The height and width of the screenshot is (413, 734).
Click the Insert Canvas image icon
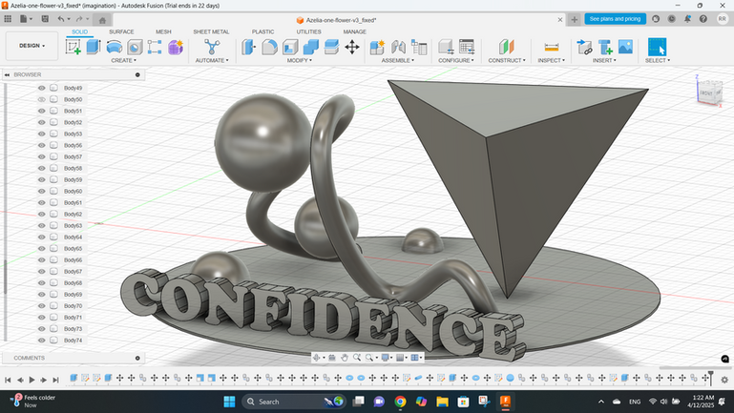point(625,47)
